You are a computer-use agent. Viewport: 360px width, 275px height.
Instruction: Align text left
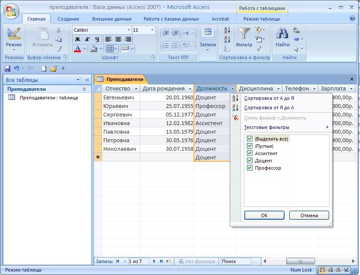click(108, 39)
